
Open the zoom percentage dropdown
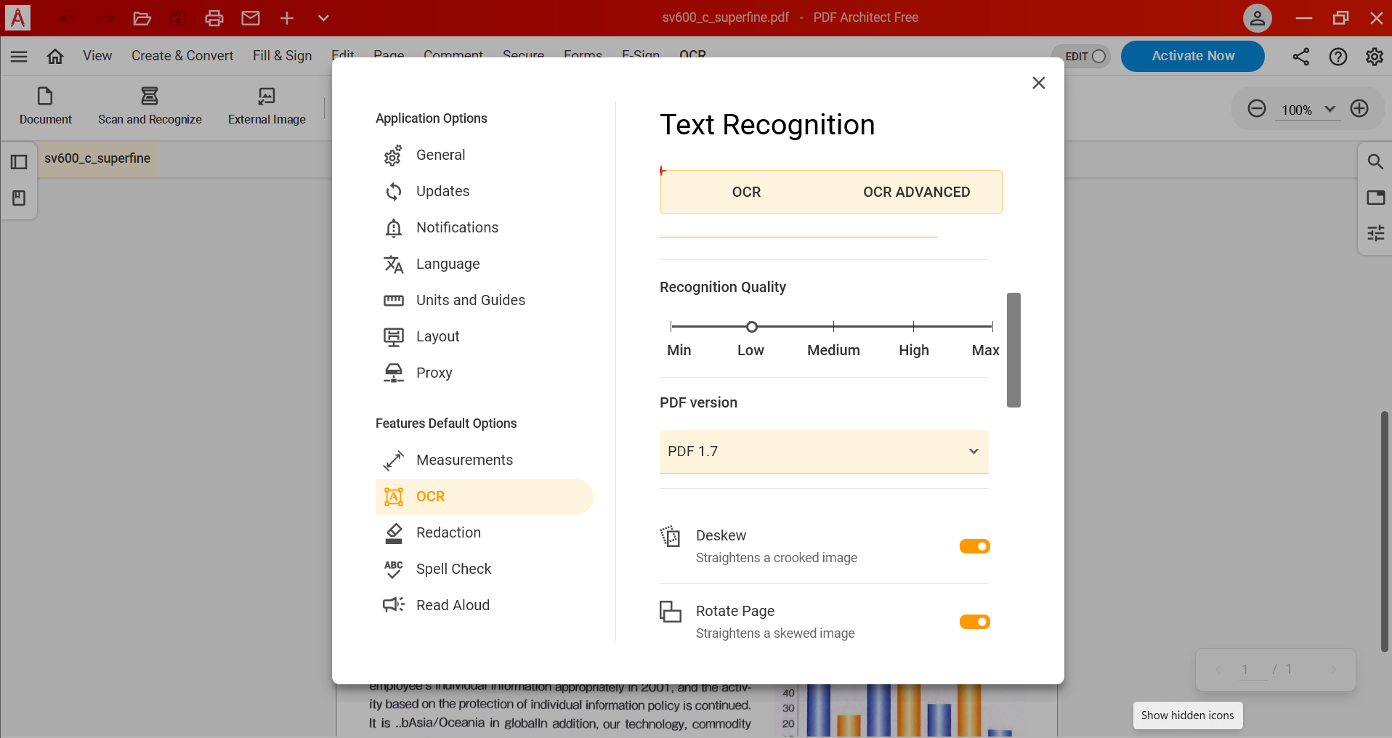coord(1330,109)
